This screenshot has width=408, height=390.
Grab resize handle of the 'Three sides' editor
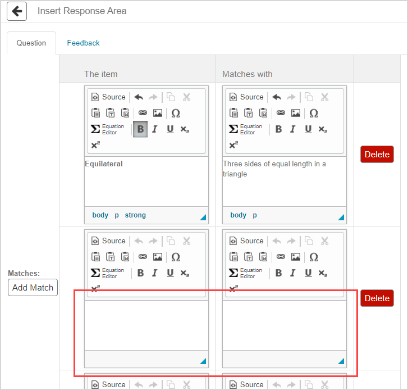341,217
